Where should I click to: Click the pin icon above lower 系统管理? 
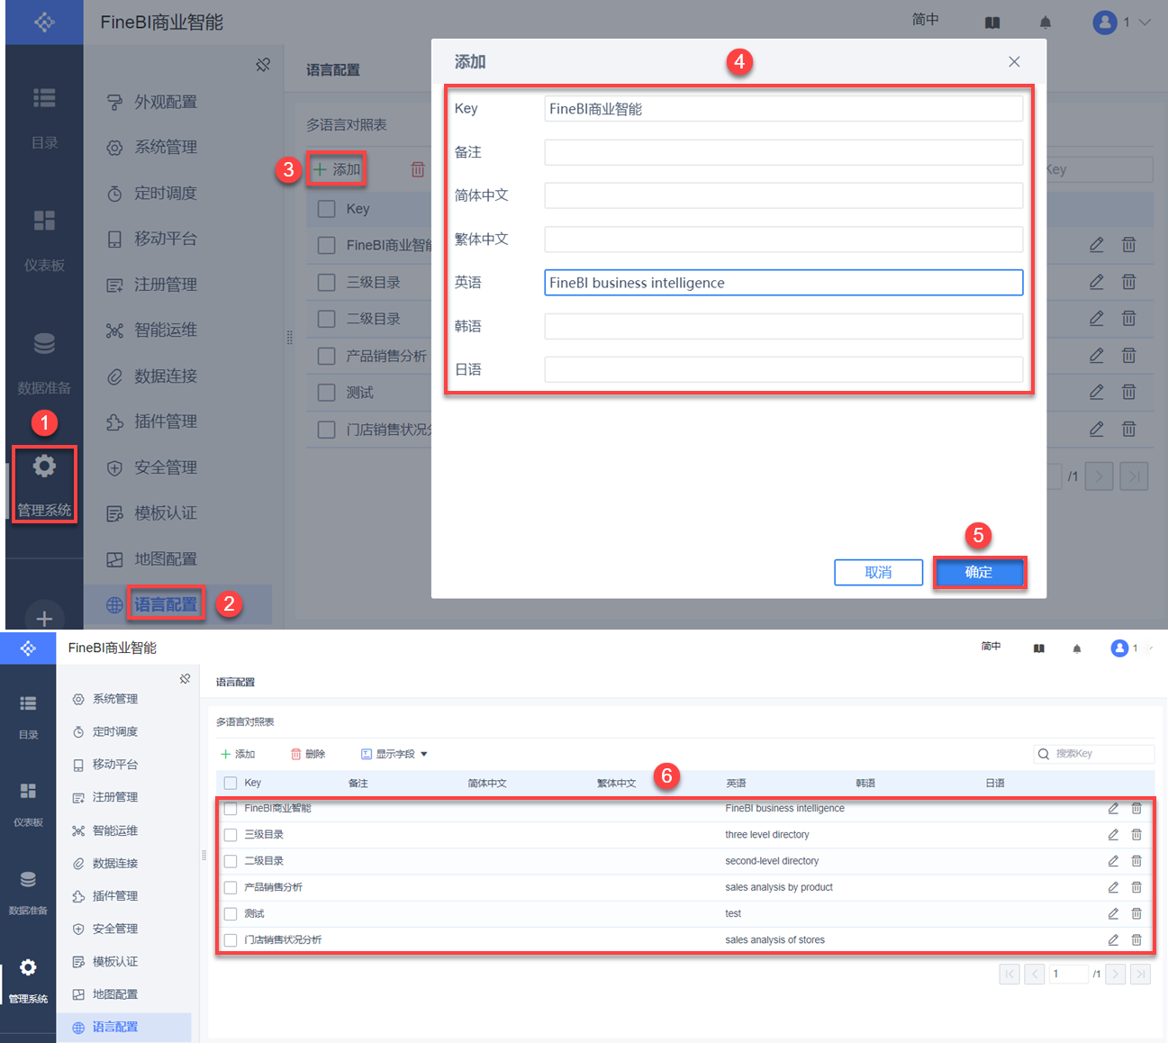(185, 679)
